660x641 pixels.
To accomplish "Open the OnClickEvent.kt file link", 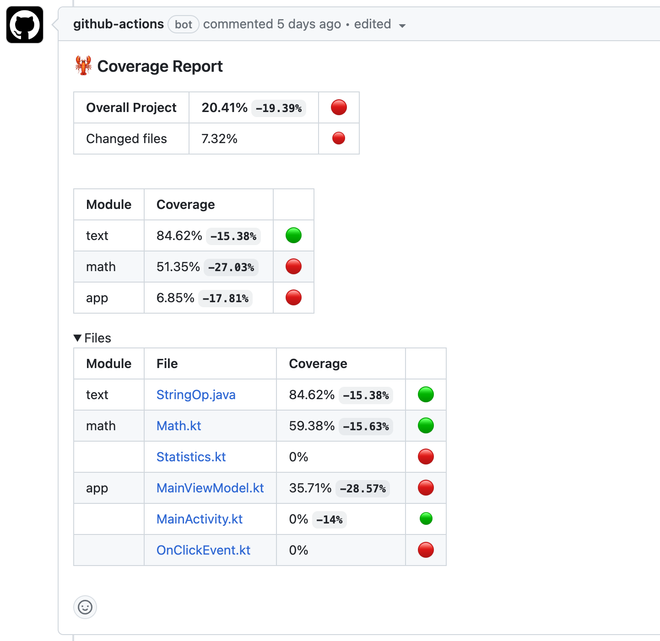I will (203, 550).
